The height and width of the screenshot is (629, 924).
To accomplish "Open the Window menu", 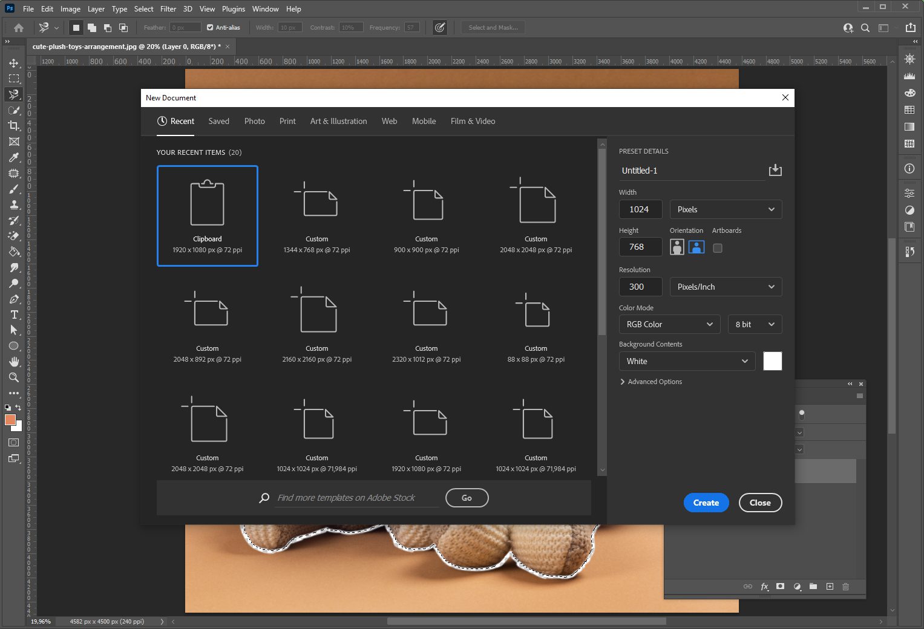I will (265, 8).
